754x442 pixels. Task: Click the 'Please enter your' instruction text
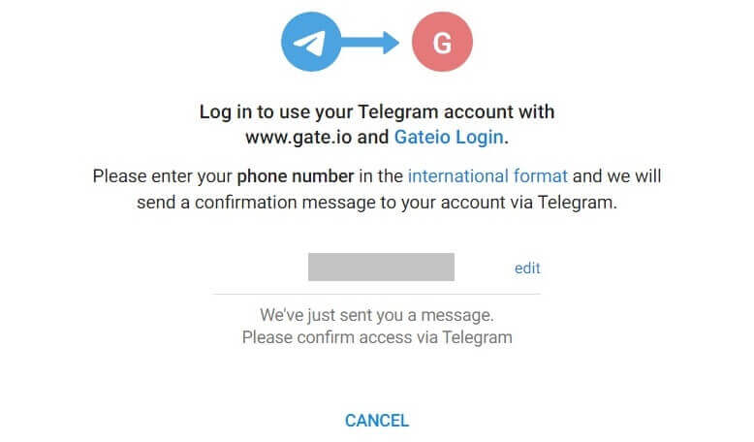[x=163, y=176]
